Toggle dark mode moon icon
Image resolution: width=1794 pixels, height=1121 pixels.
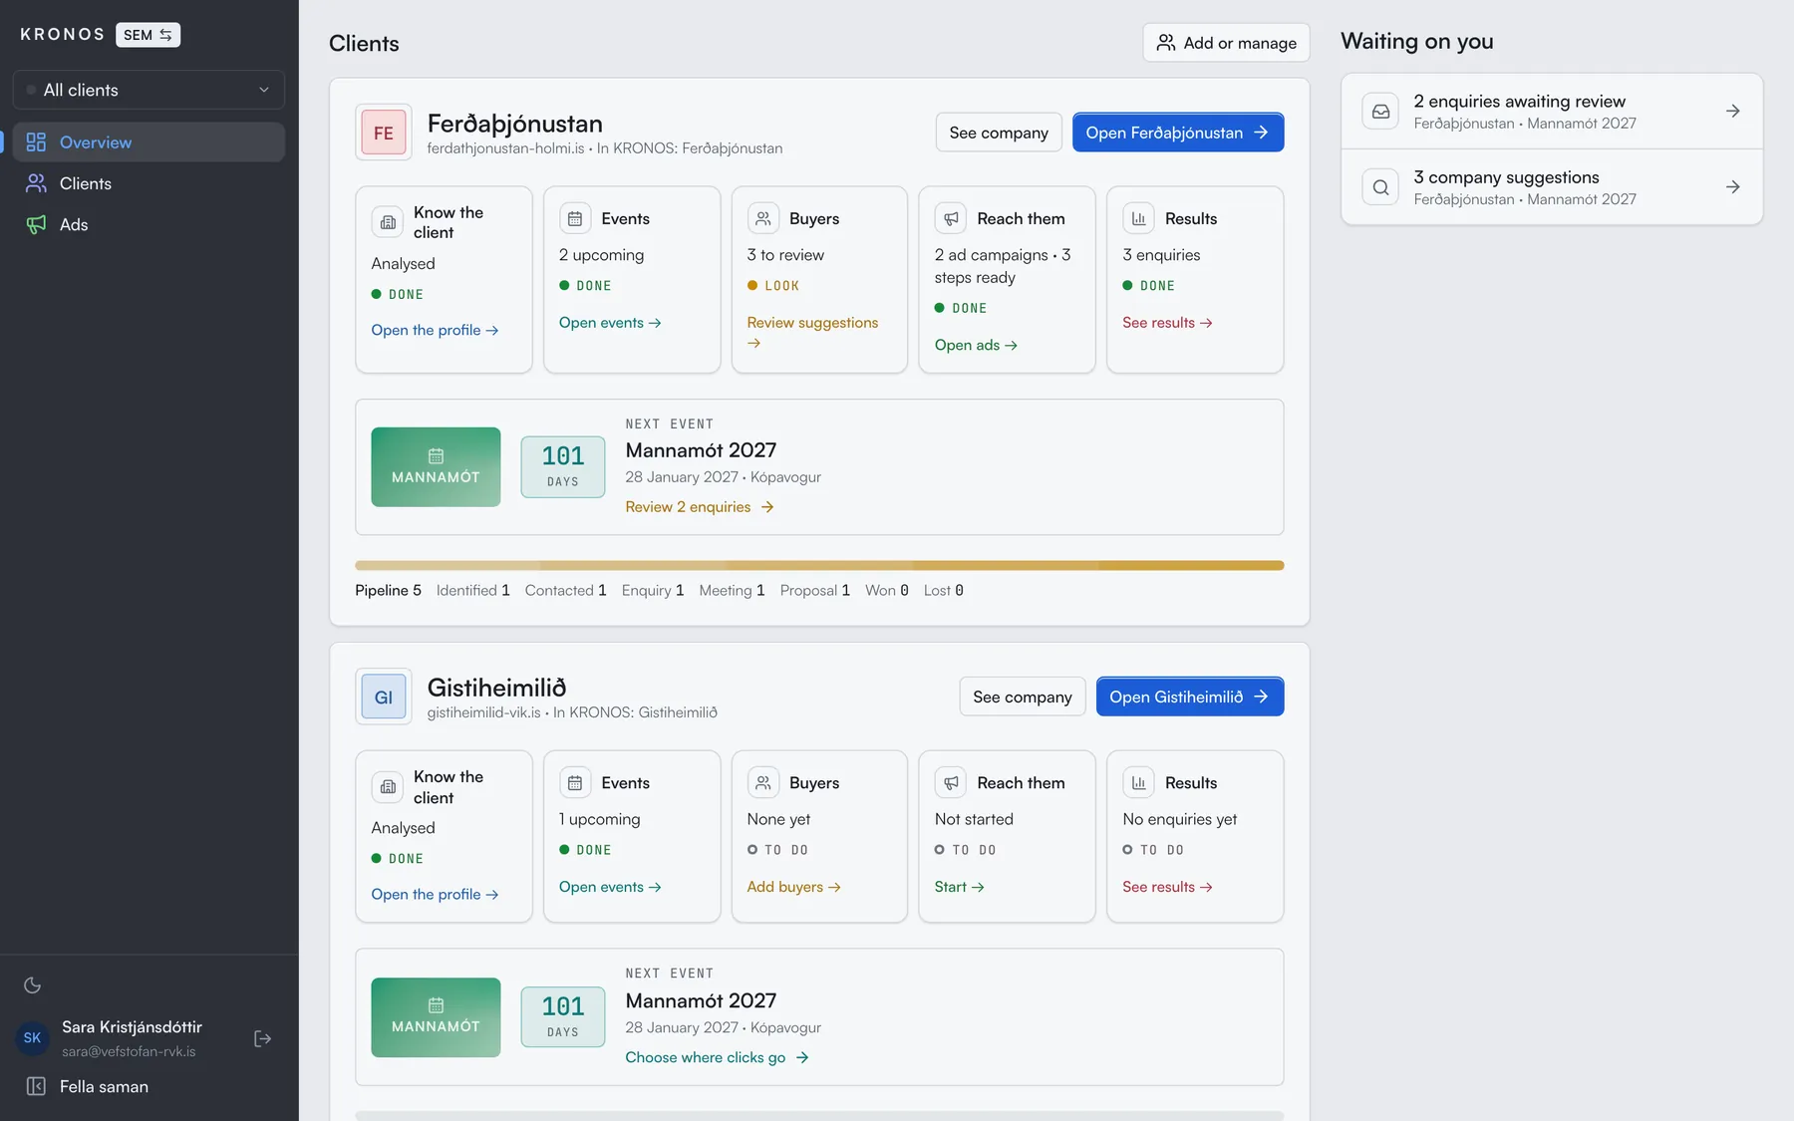click(x=32, y=985)
